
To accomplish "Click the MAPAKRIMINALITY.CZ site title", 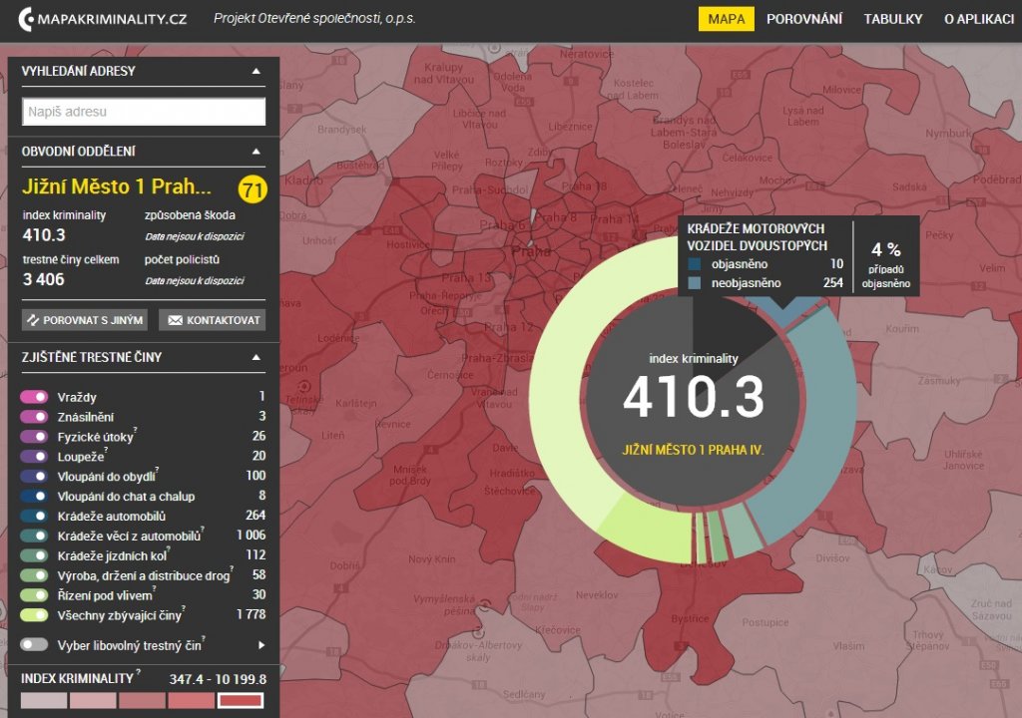I will 112,19.
